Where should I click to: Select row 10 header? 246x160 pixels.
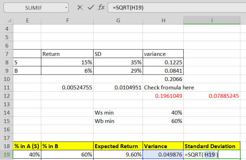pos(7,79)
